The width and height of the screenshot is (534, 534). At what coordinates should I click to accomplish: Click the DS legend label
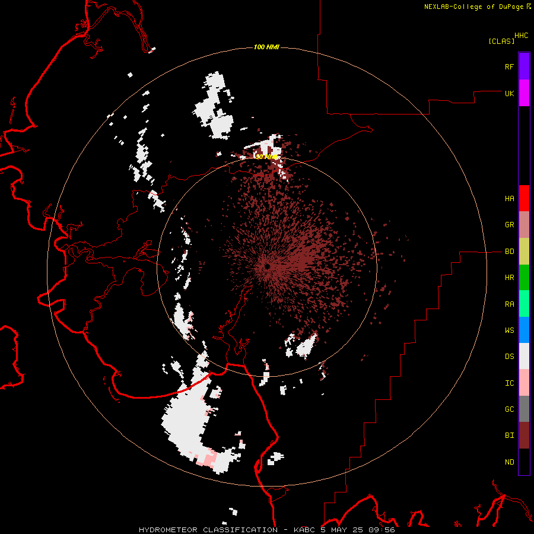pyautogui.click(x=509, y=357)
